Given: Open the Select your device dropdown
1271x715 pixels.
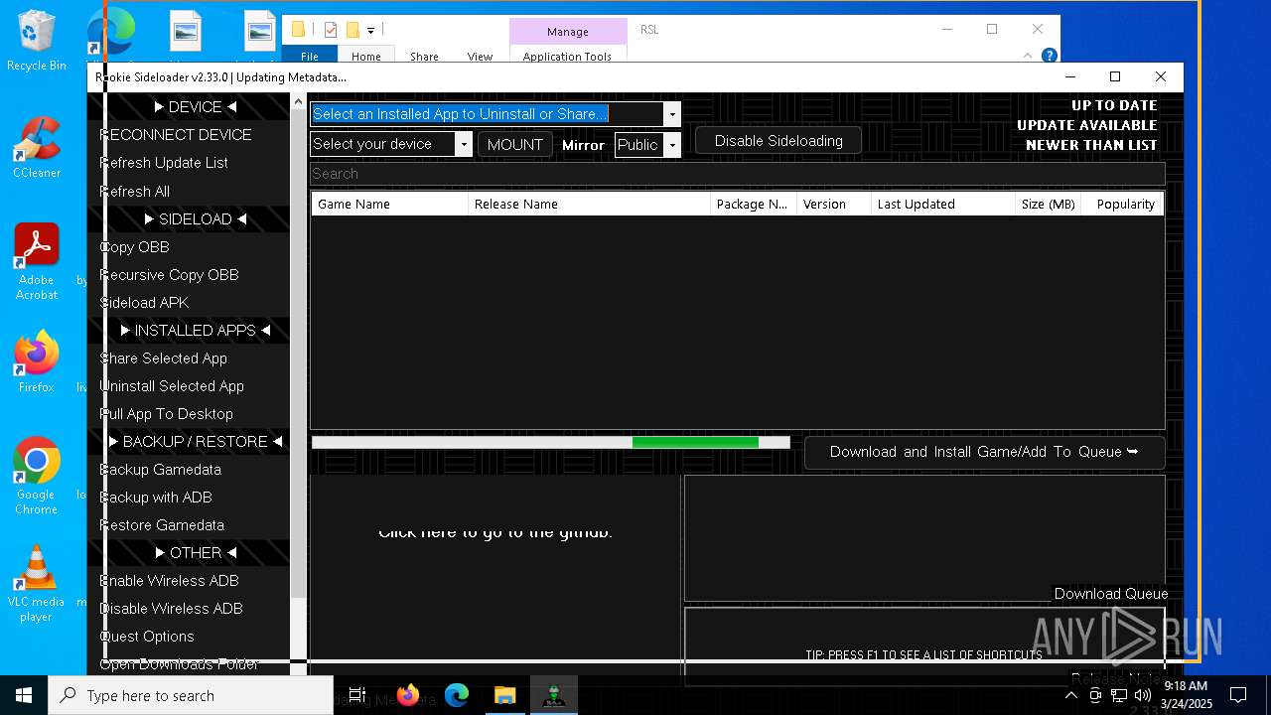Looking at the screenshot, I should pyautogui.click(x=464, y=144).
